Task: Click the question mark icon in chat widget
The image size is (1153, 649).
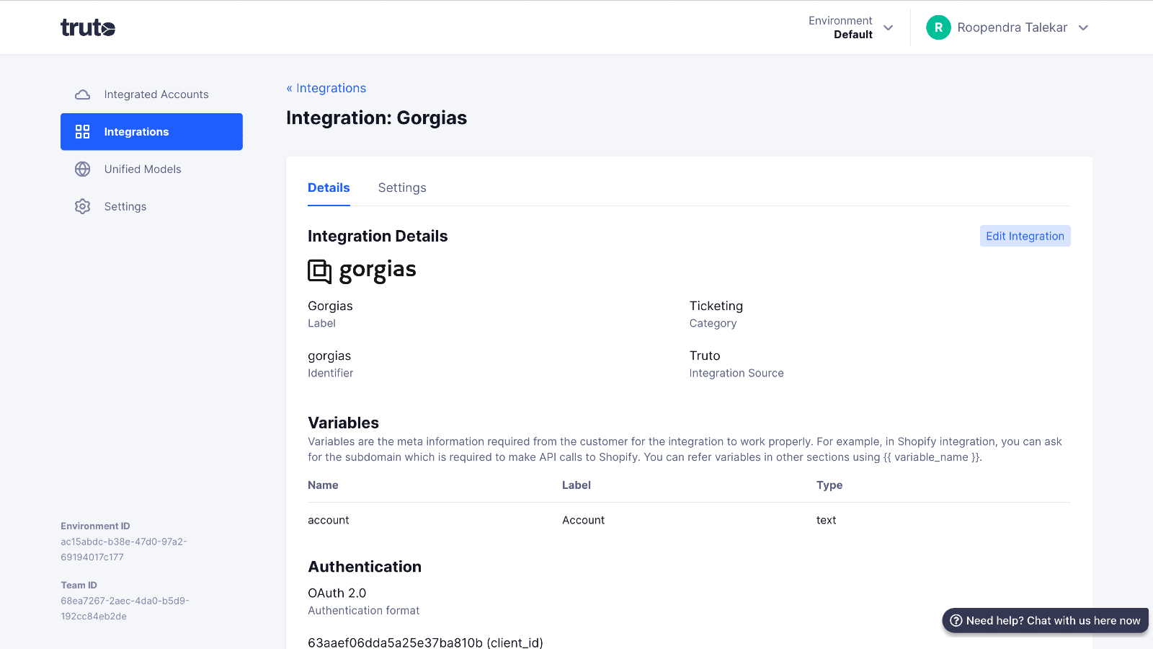Action: pyautogui.click(x=956, y=620)
